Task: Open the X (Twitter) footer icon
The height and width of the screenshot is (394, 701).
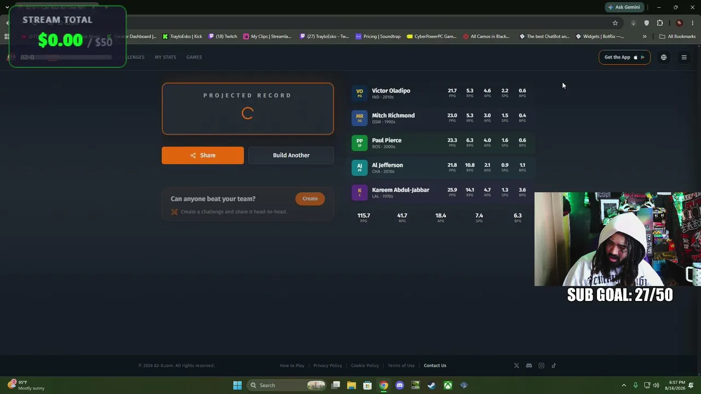Action: (x=516, y=366)
